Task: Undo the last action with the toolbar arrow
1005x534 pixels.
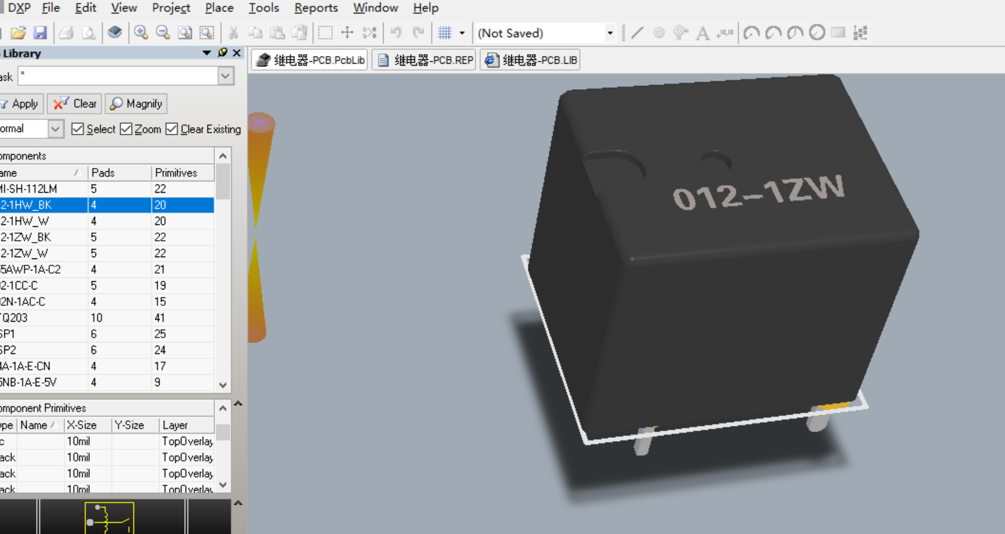Action: point(396,33)
